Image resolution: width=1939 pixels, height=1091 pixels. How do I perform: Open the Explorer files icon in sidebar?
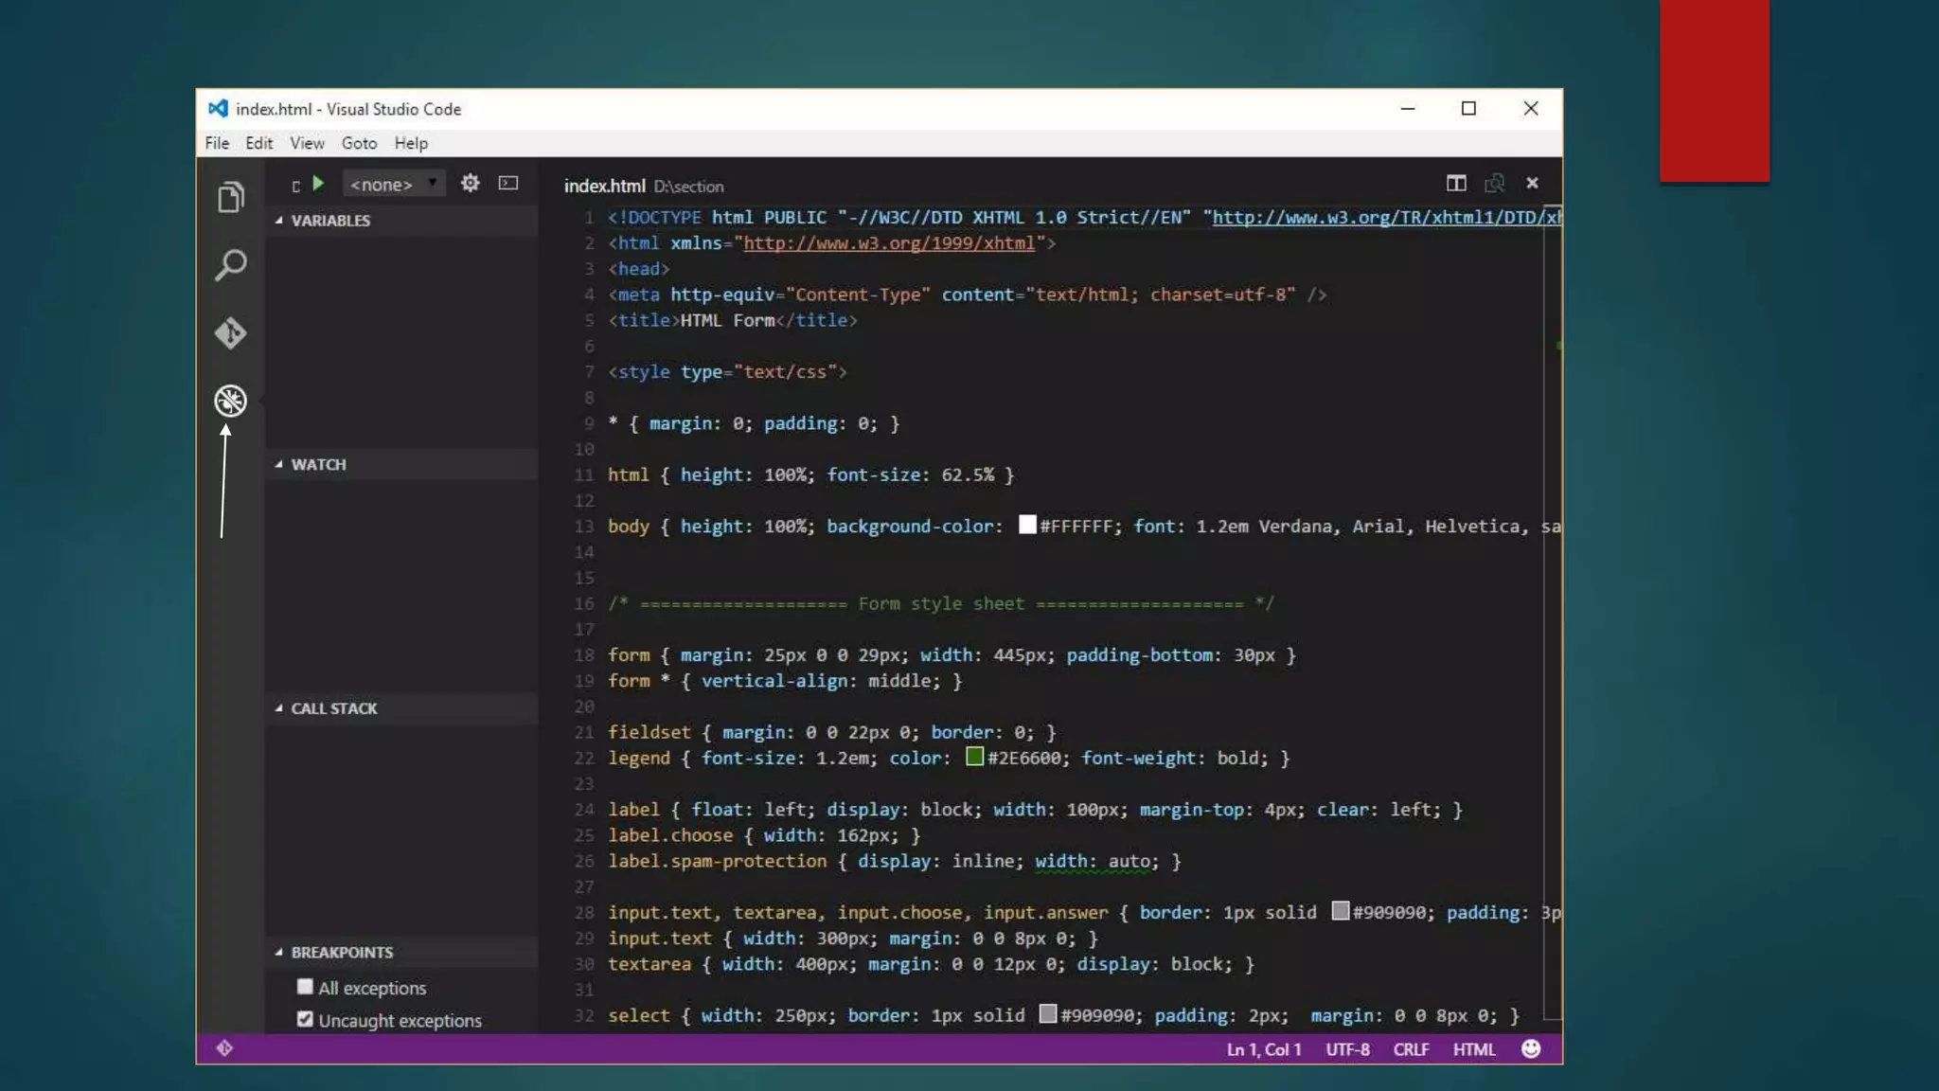pyautogui.click(x=230, y=197)
